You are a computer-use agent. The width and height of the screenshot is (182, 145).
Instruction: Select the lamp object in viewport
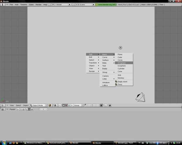120,48
